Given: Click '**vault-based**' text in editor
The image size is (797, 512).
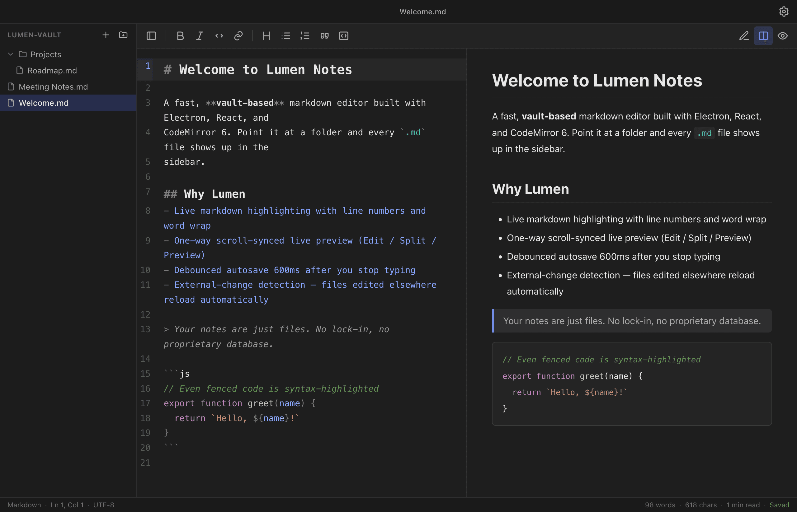Looking at the screenshot, I should pyautogui.click(x=245, y=103).
